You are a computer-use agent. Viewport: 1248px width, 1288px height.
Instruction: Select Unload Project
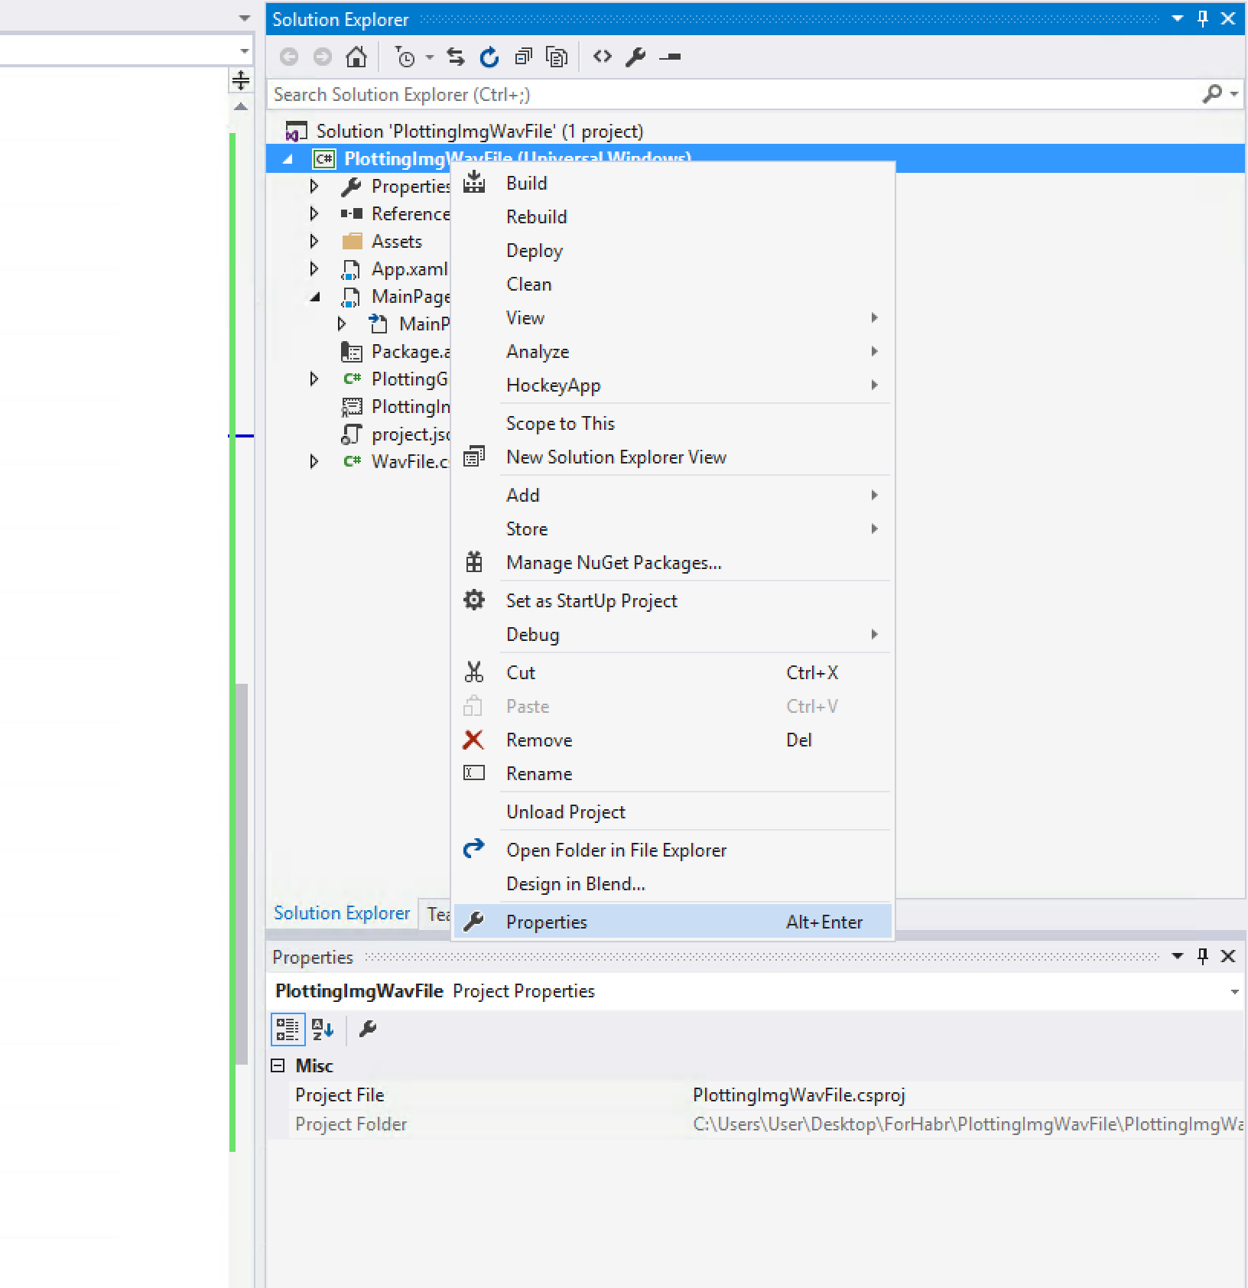pyautogui.click(x=674, y=812)
